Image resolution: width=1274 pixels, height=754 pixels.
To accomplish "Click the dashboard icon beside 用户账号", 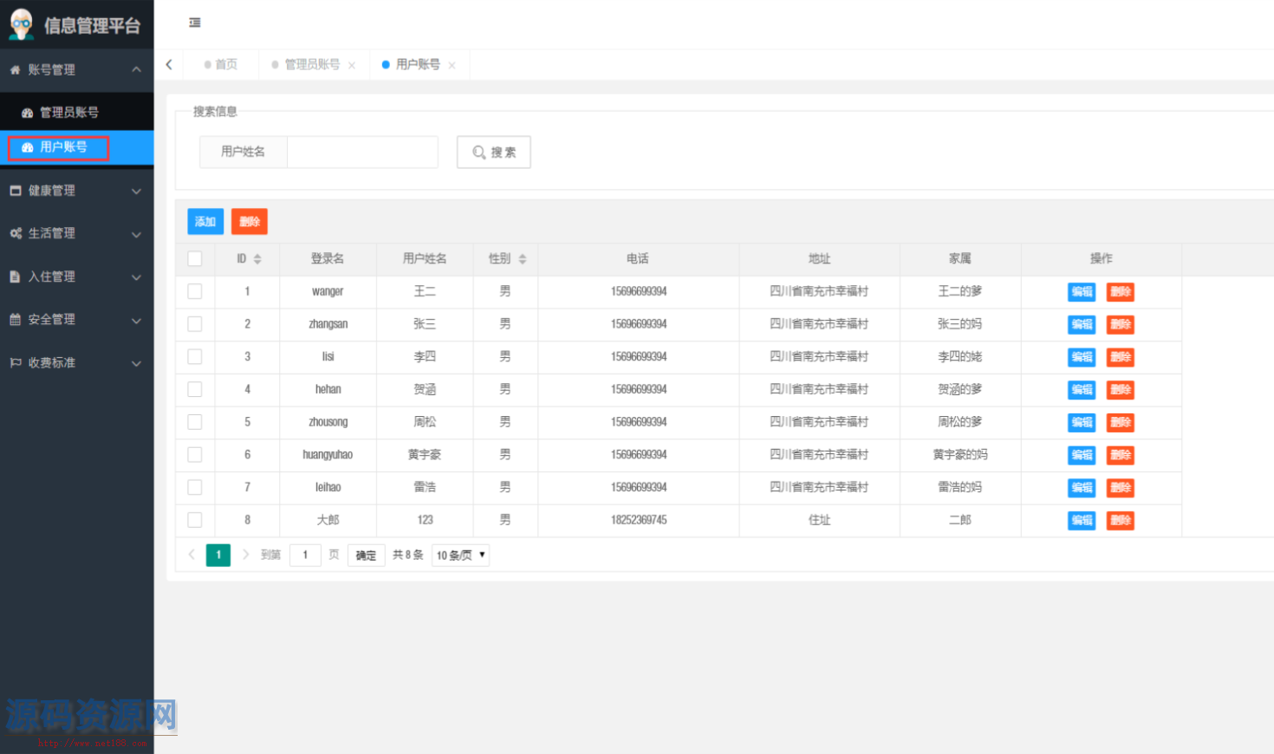I will pyautogui.click(x=28, y=147).
